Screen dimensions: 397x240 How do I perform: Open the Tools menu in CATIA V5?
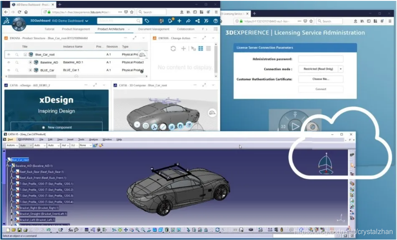(81, 139)
